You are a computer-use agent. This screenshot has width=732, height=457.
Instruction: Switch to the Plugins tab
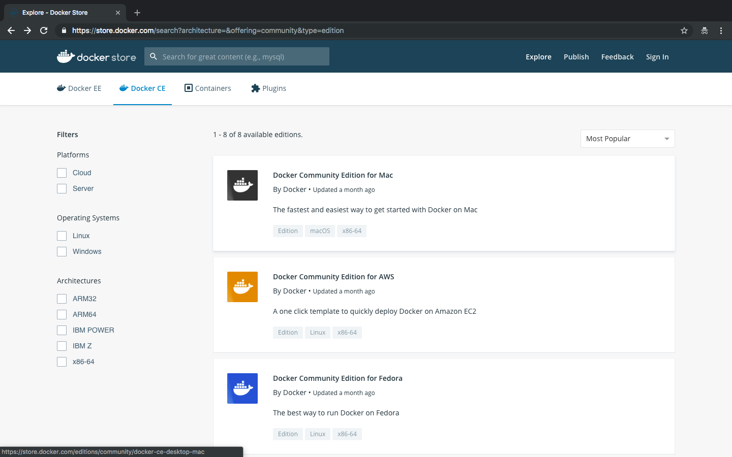click(x=268, y=88)
